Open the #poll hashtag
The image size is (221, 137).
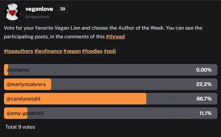coord(110,51)
